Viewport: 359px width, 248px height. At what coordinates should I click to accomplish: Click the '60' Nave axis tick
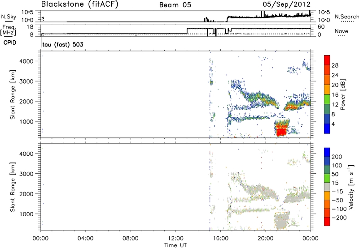click(321, 27)
